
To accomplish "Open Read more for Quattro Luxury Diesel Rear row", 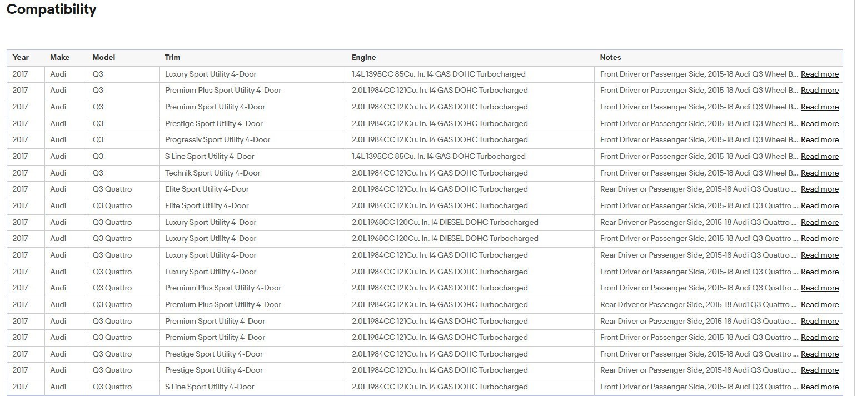I will tap(819, 222).
